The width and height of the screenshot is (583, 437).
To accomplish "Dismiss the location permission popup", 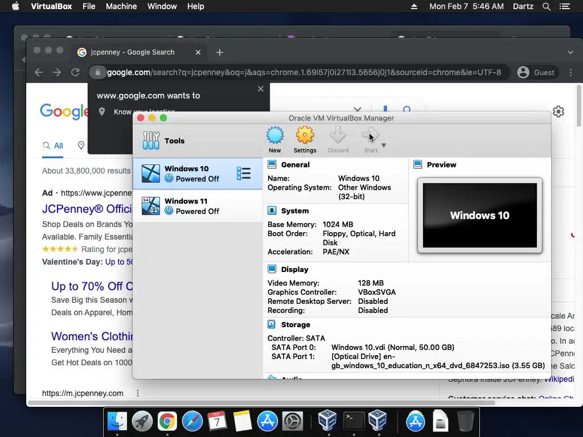I will click(261, 89).
